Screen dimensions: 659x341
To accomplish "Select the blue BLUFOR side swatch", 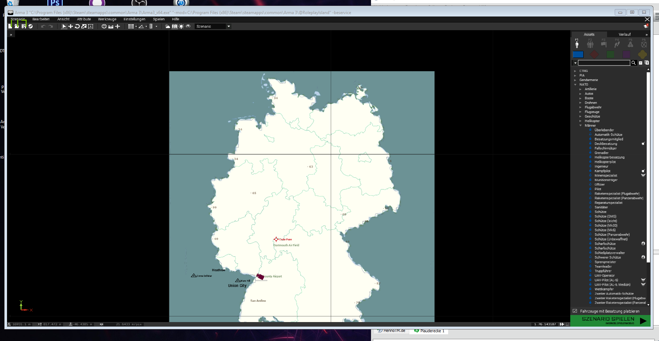I will click(x=578, y=54).
